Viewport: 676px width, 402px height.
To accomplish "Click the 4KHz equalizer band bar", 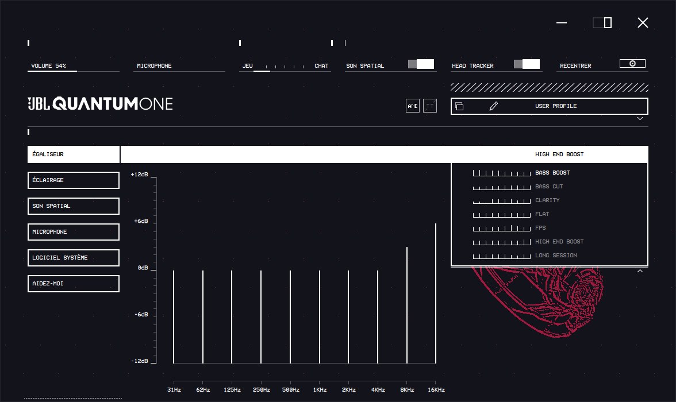I will (x=378, y=316).
